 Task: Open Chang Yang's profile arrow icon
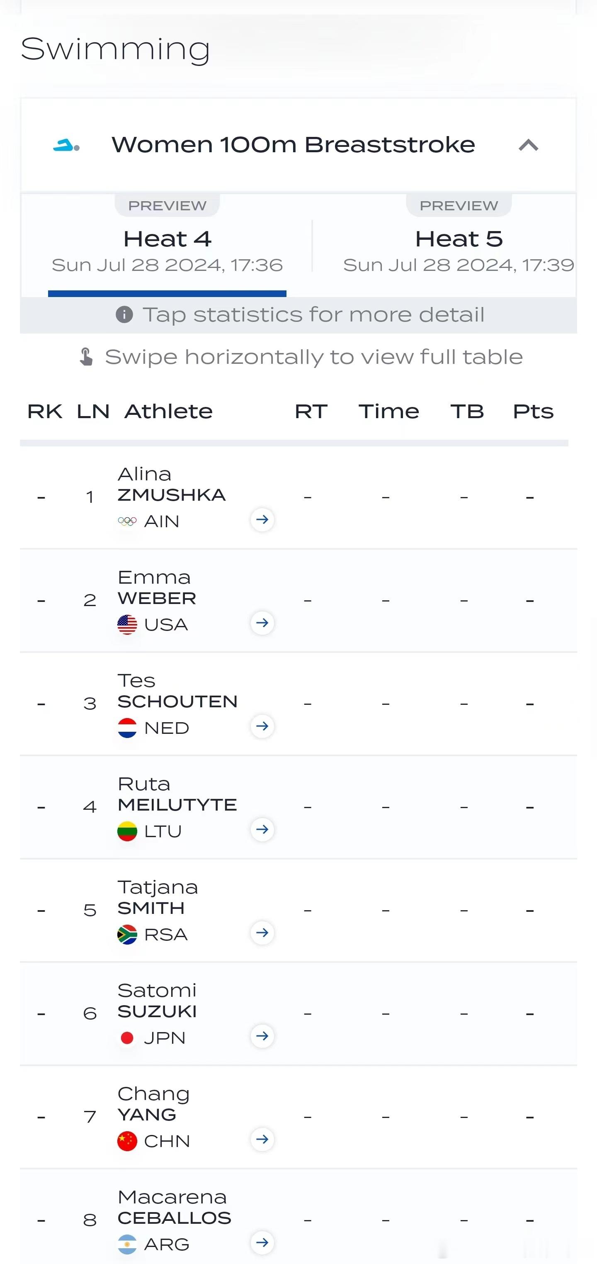262,1140
